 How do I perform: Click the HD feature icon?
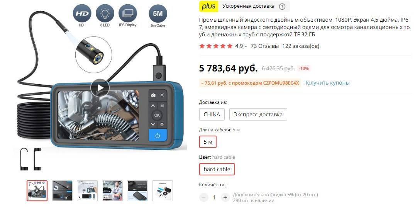coord(82,14)
